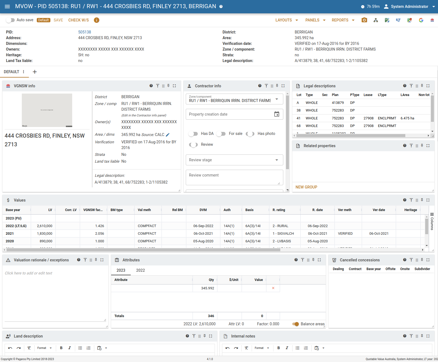Open calendar picker for property creation date
The width and height of the screenshot is (438, 362).
[x=276, y=114]
